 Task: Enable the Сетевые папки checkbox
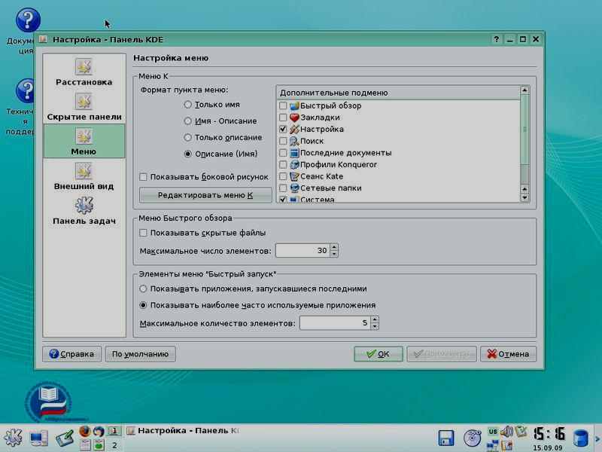(283, 188)
